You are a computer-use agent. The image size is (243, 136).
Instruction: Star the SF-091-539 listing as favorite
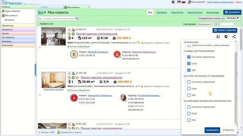pyautogui.click(x=69, y=124)
